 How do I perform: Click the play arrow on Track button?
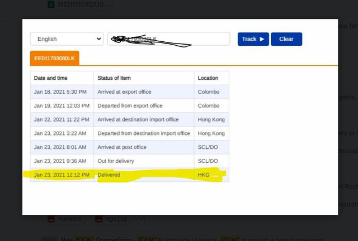[262, 39]
